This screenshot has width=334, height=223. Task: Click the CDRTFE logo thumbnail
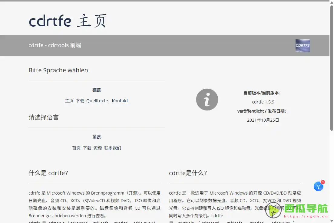[303, 46]
